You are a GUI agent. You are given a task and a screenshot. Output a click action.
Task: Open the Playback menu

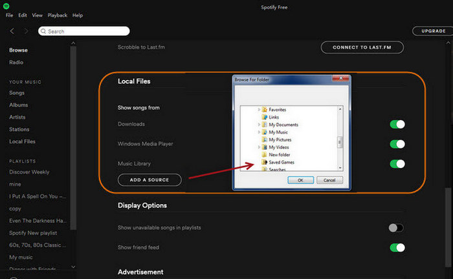(x=57, y=15)
